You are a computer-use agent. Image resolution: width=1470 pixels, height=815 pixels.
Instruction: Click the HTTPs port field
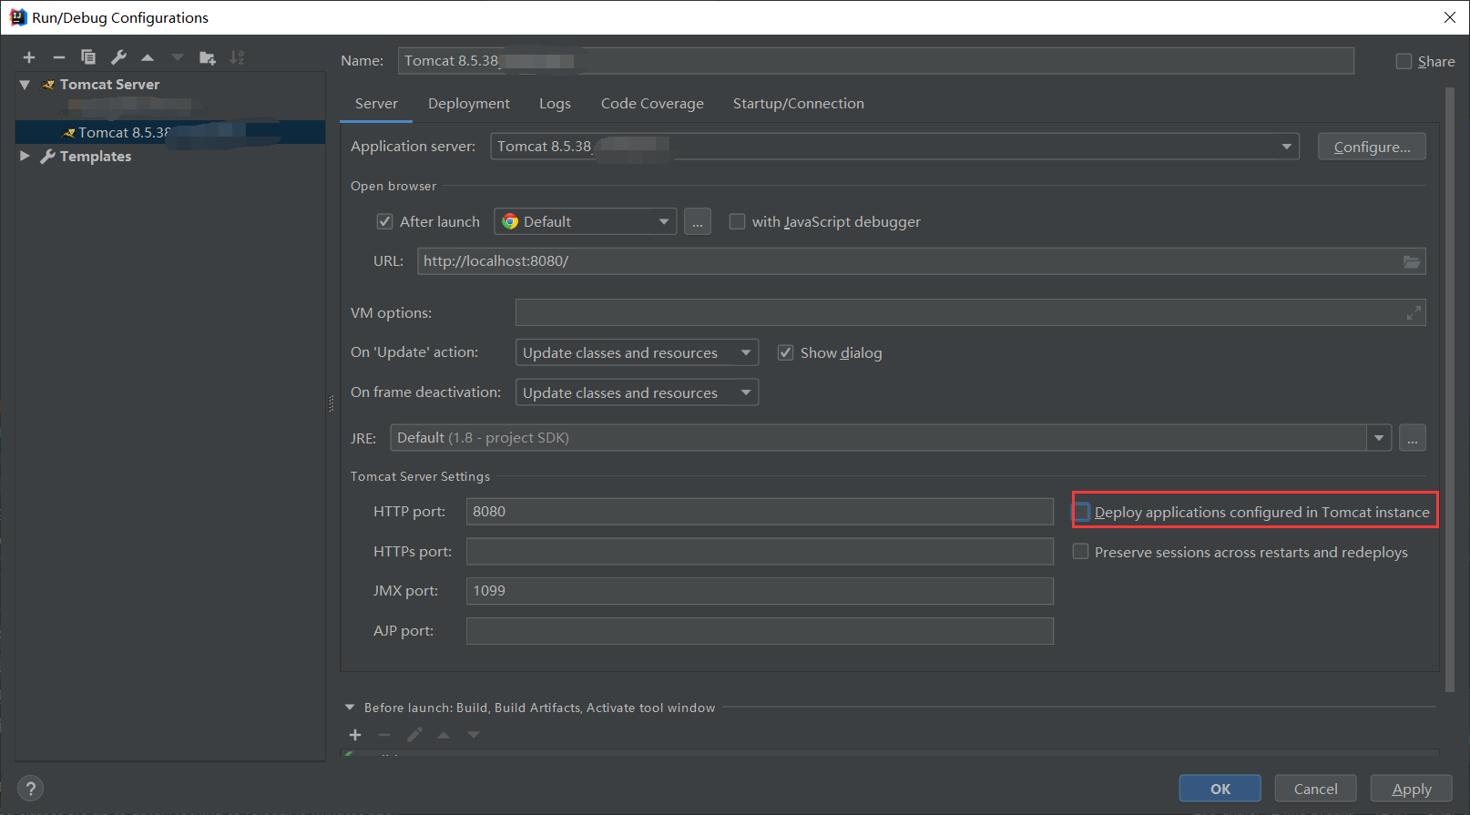(x=760, y=552)
